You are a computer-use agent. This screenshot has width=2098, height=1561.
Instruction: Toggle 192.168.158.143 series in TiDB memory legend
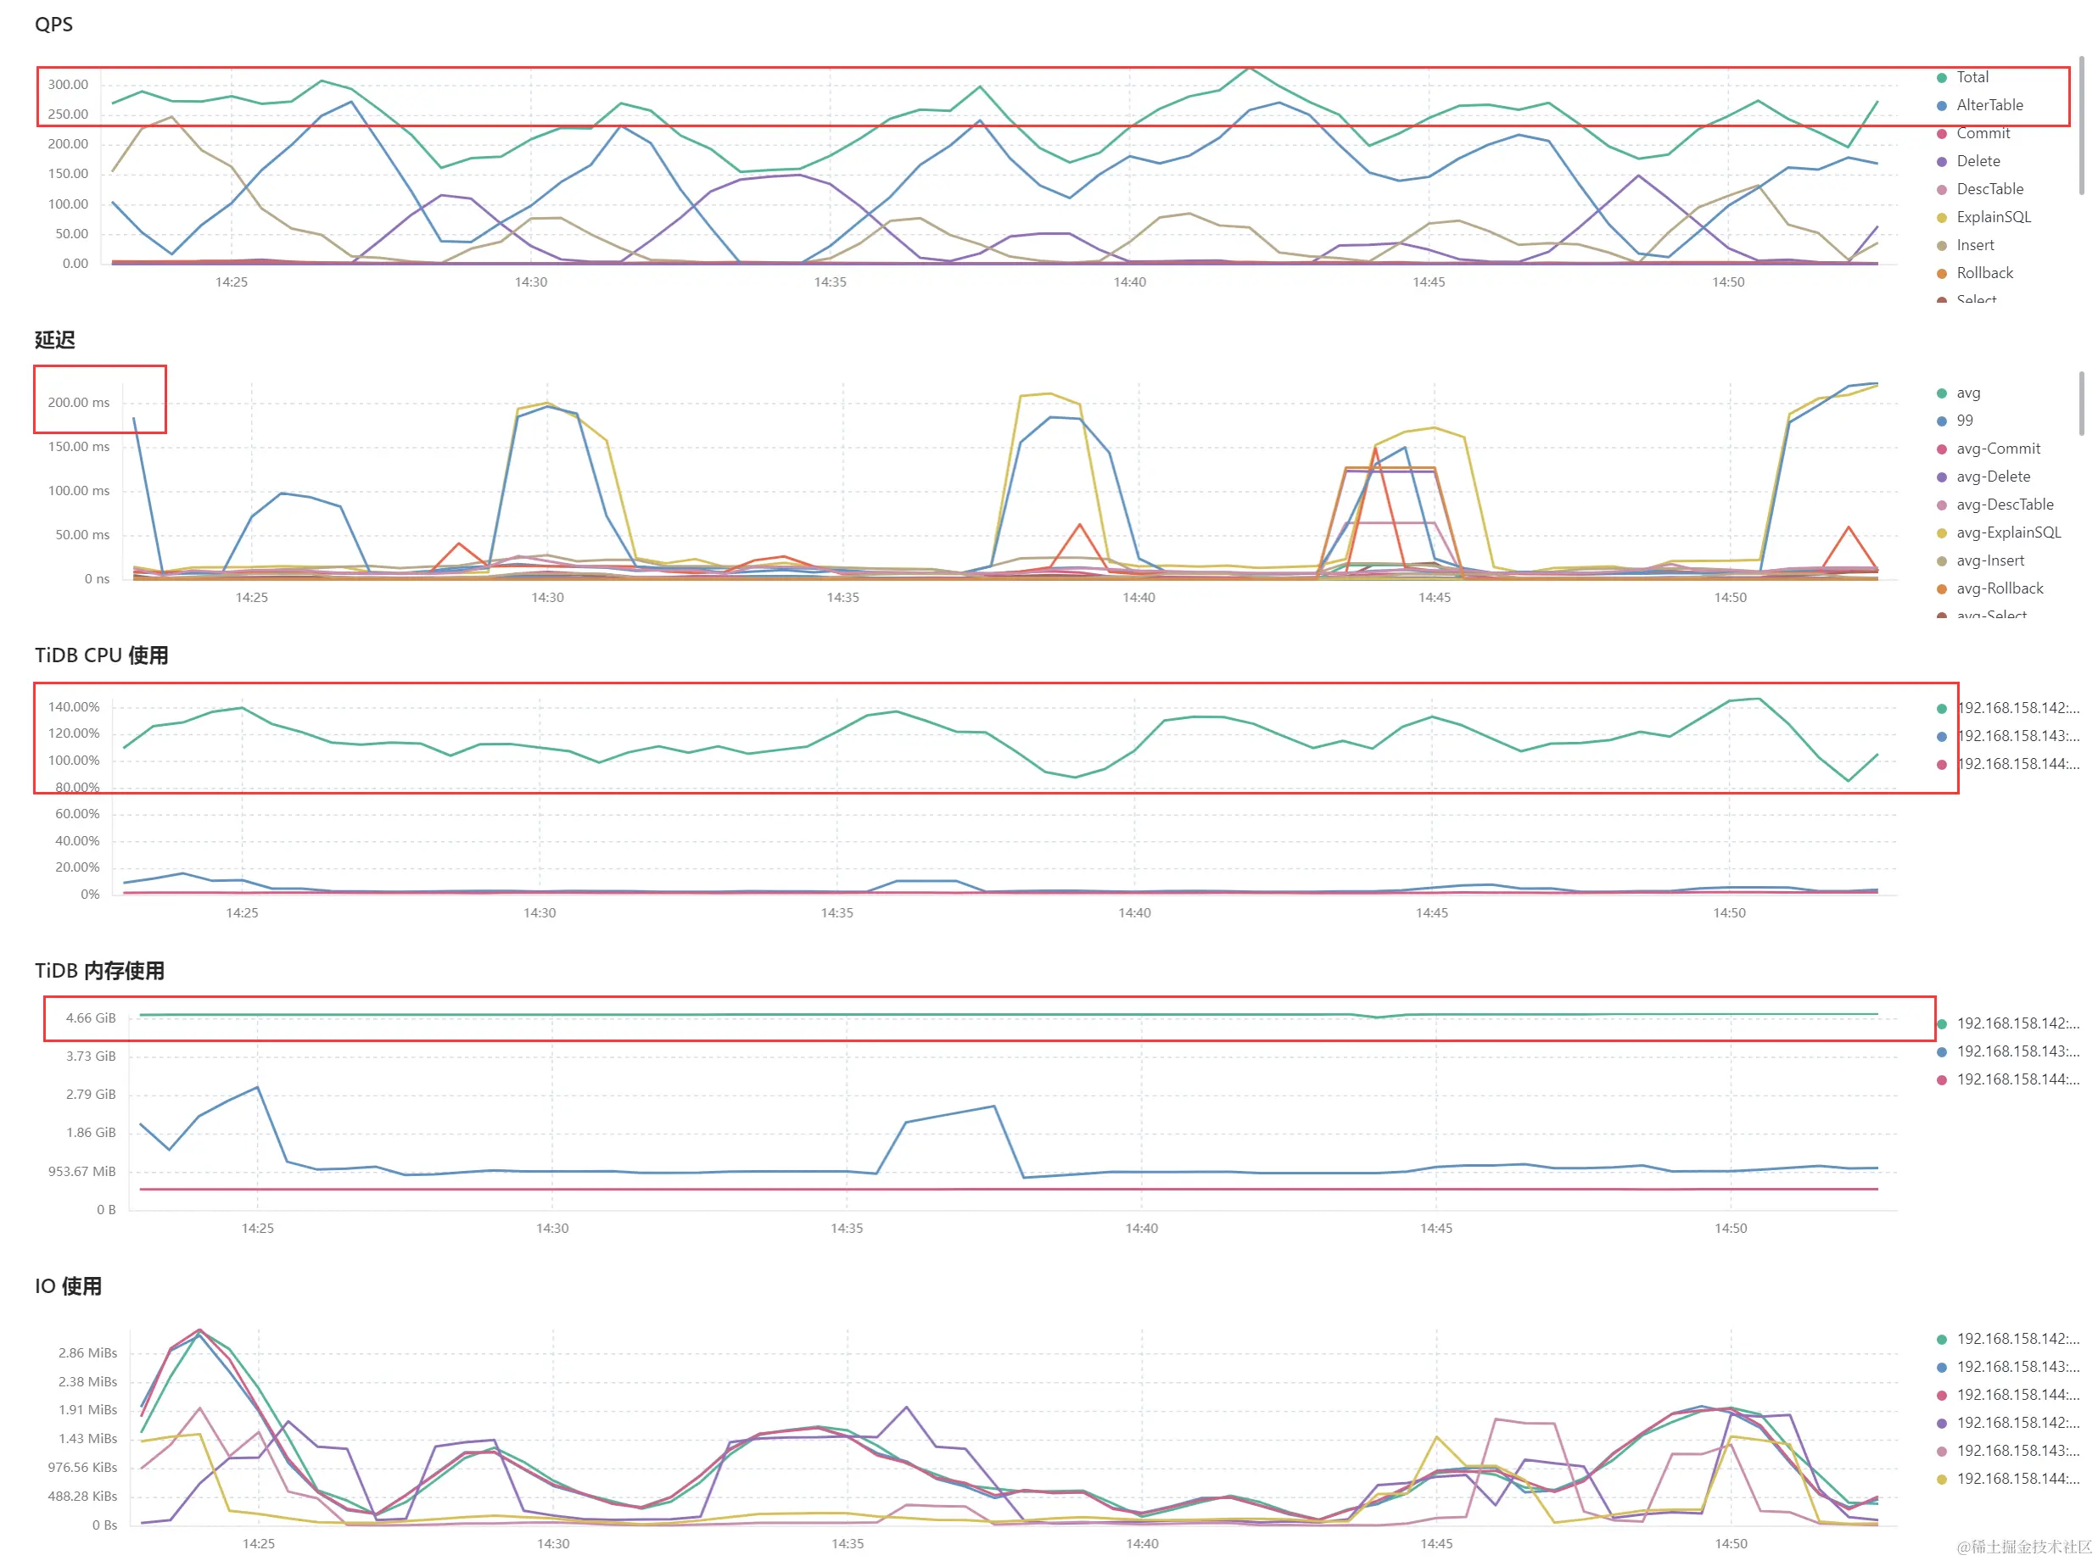pos(2017,1051)
